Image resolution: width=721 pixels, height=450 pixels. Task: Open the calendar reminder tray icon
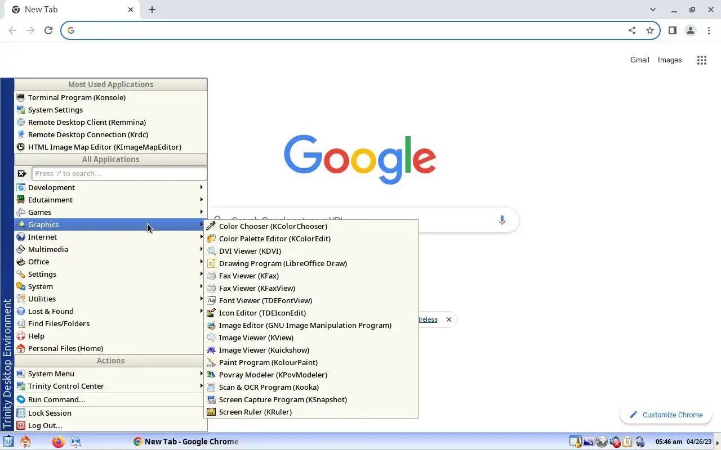point(575,442)
